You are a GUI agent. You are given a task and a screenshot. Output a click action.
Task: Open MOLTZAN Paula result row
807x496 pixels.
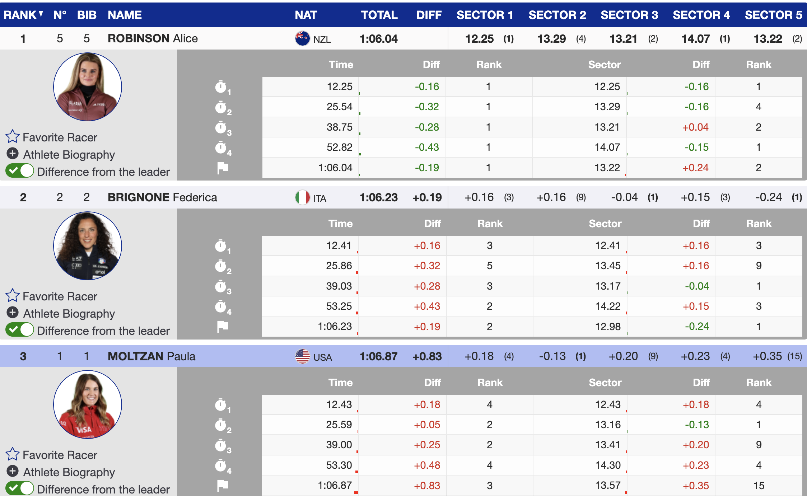(x=403, y=356)
